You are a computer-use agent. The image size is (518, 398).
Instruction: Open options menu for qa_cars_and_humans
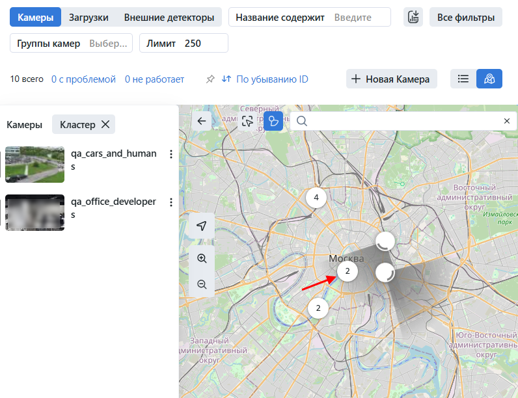point(171,154)
